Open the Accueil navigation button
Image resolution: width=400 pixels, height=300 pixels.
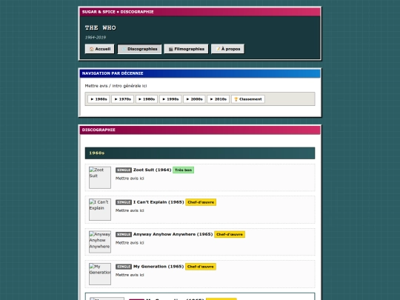pos(99,49)
